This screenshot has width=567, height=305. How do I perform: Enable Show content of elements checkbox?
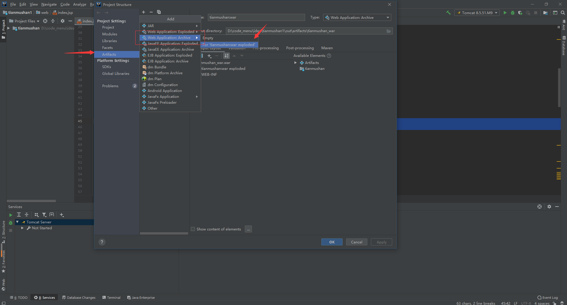coord(193,229)
